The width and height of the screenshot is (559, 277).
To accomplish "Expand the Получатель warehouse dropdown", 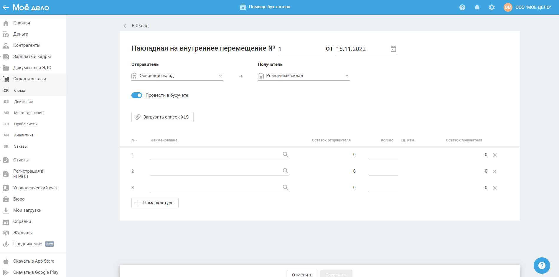I will 347,76.
